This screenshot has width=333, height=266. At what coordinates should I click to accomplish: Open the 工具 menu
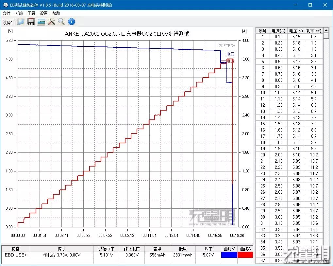pos(31,13)
